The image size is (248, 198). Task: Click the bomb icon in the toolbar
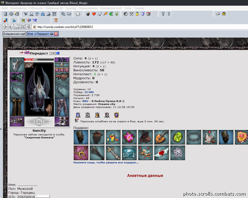click(88, 14)
